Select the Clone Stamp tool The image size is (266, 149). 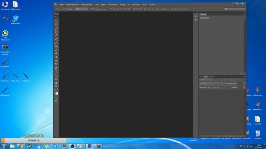[x=56, y=46]
